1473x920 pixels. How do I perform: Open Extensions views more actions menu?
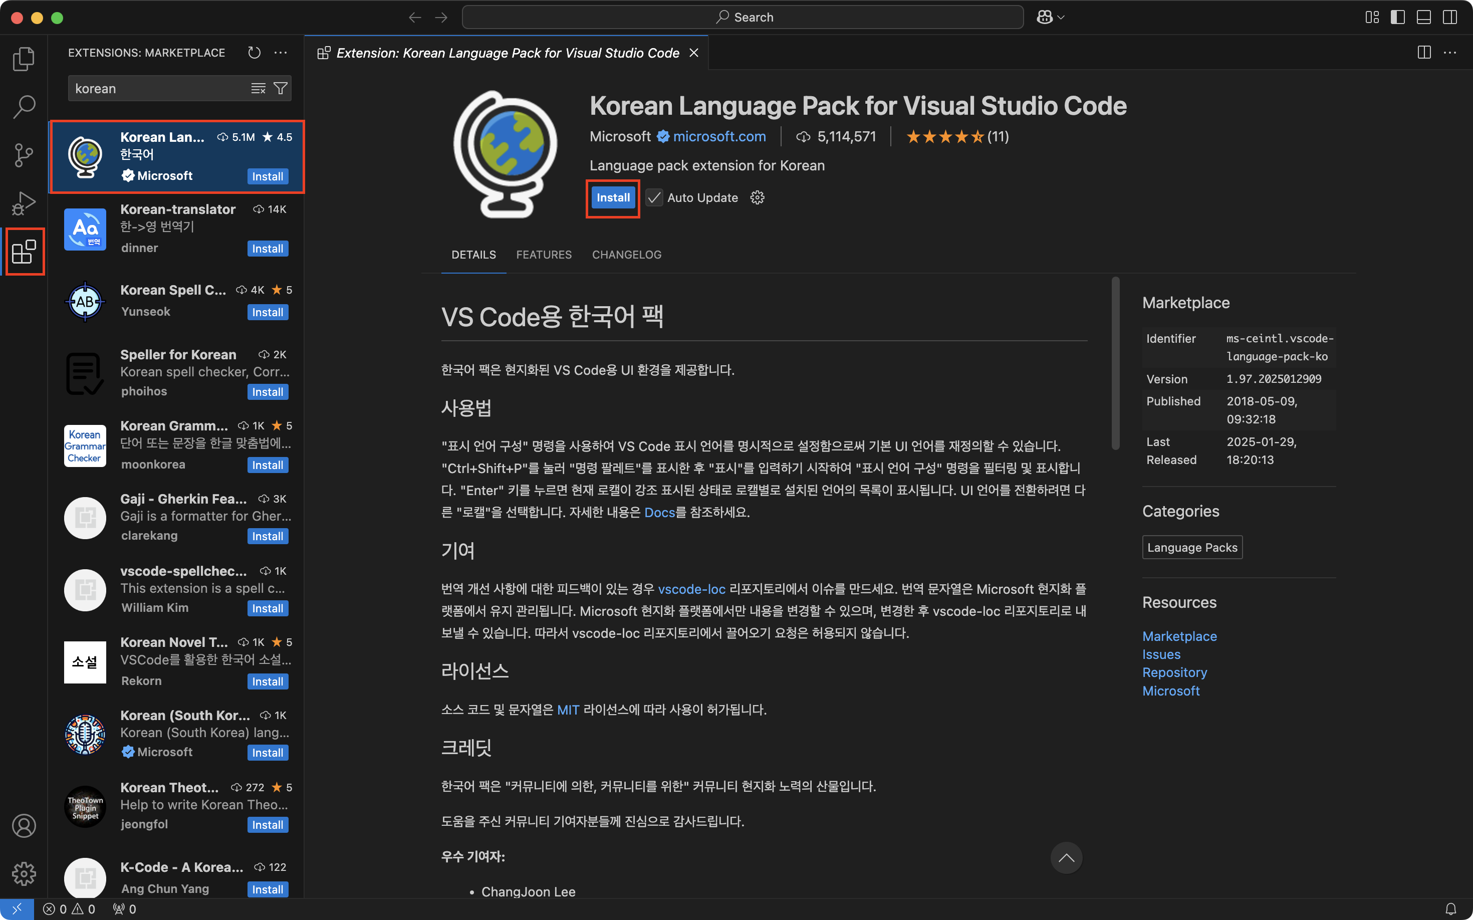[281, 53]
